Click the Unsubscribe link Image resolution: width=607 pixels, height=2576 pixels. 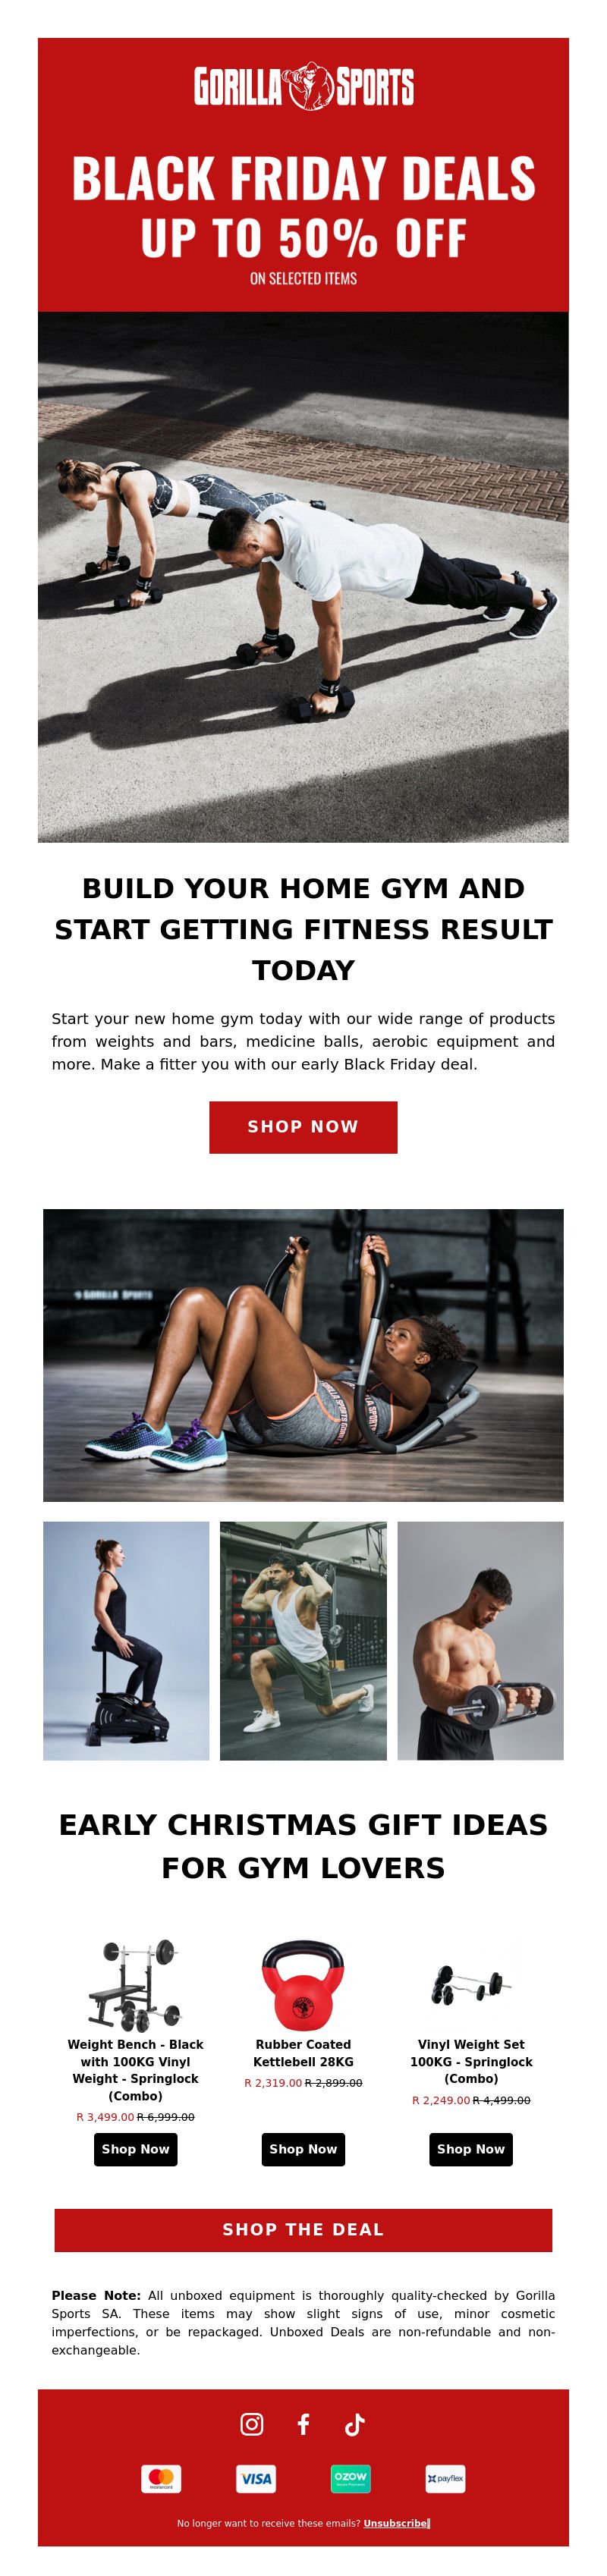click(396, 2523)
